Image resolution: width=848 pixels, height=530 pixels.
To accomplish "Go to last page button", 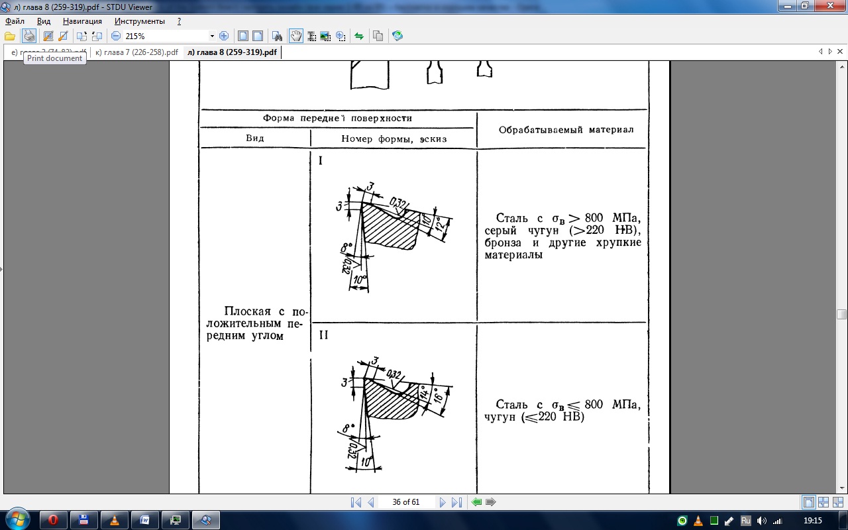I will point(456,502).
